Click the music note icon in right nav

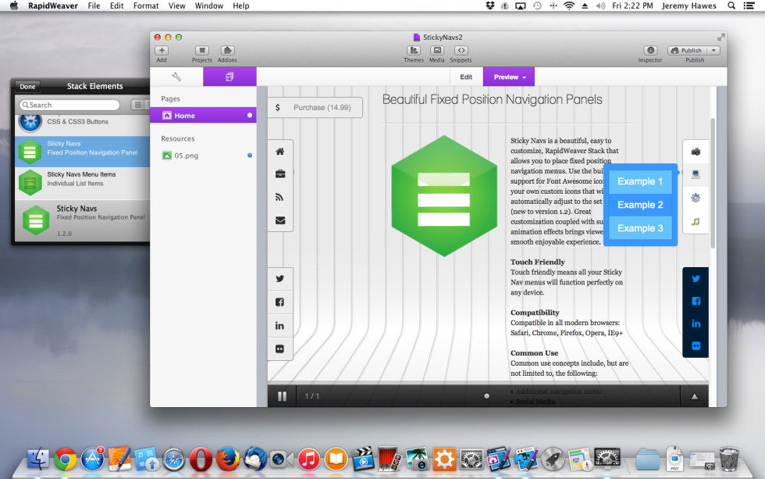click(696, 221)
